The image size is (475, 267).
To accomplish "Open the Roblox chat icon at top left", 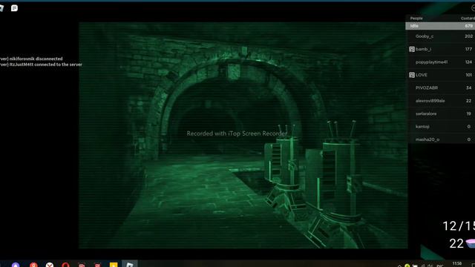I will (x=14, y=8).
